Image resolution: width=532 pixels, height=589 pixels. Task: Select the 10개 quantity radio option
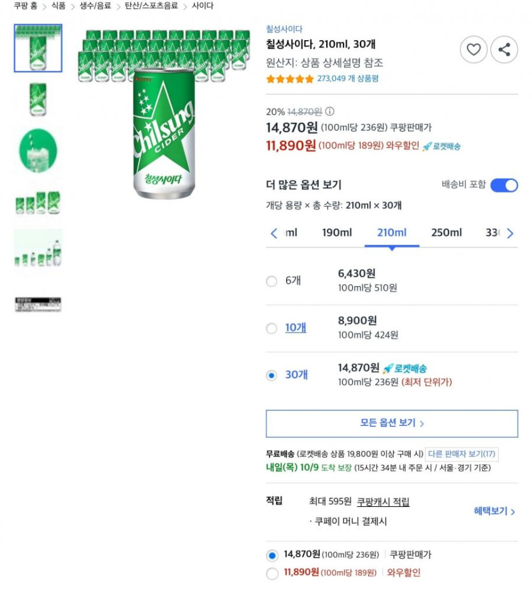coord(272,328)
